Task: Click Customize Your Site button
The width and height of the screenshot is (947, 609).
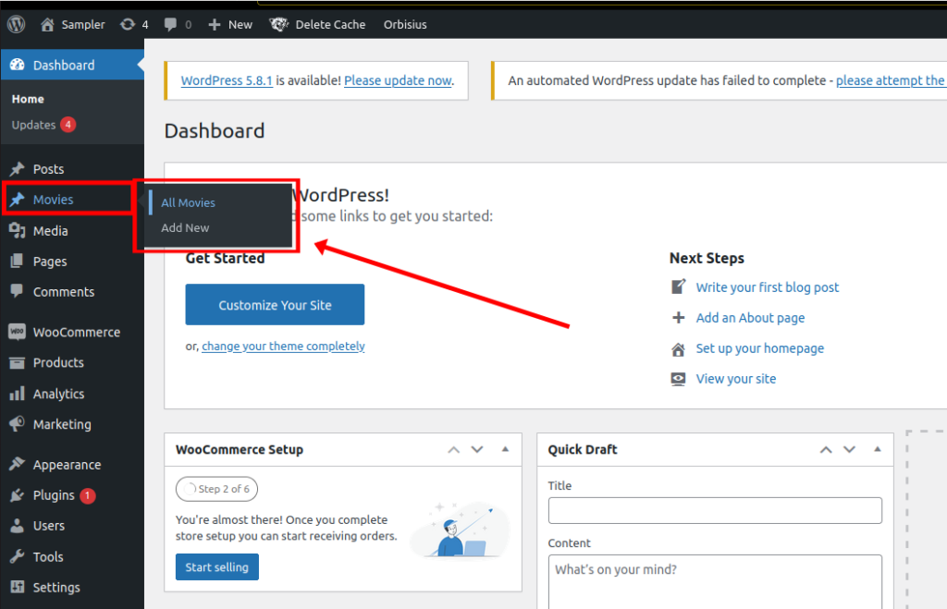Action: (x=275, y=305)
